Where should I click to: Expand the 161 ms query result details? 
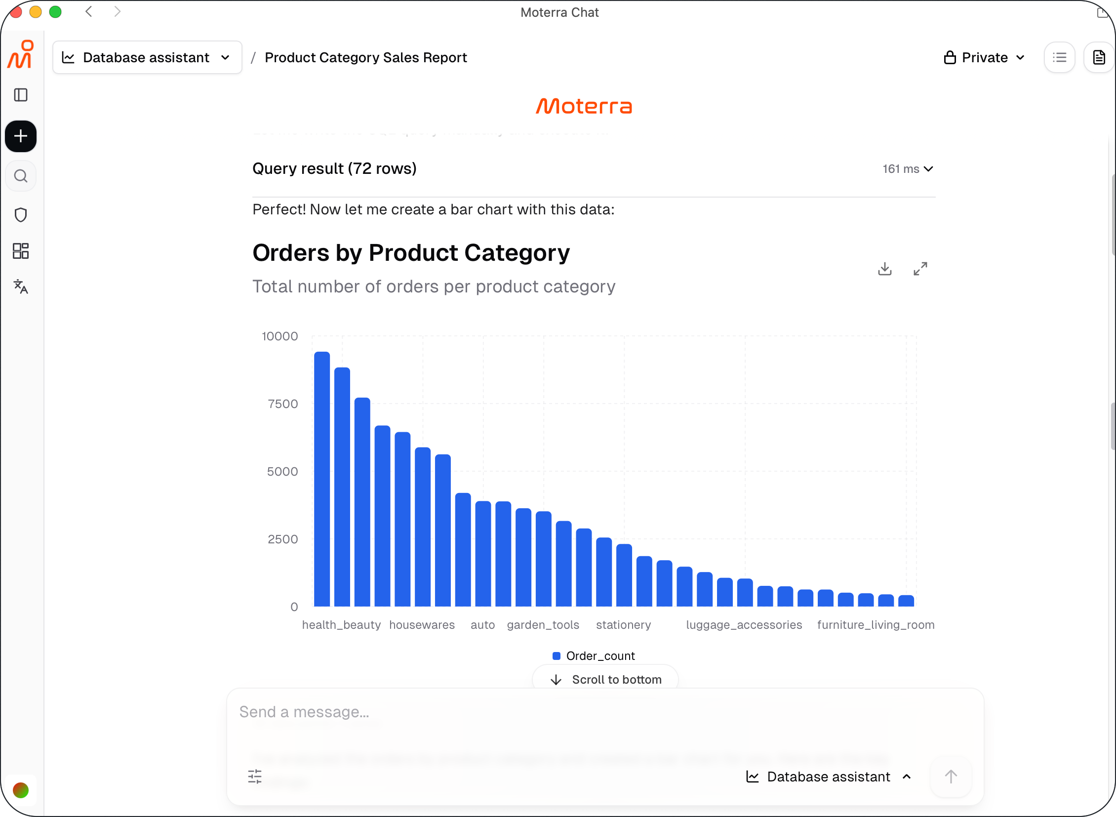click(908, 169)
